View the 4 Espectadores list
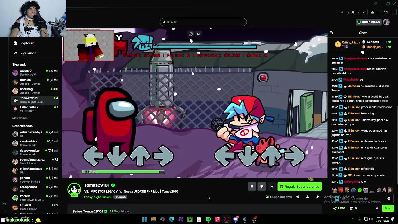This screenshot has height=224, width=398. pyautogui.click(x=279, y=197)
